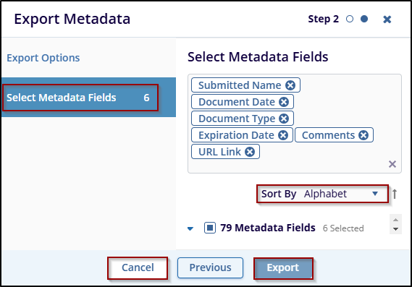
Task: Collapse the 79 Metadata Fields group
Action: point(190,228)
